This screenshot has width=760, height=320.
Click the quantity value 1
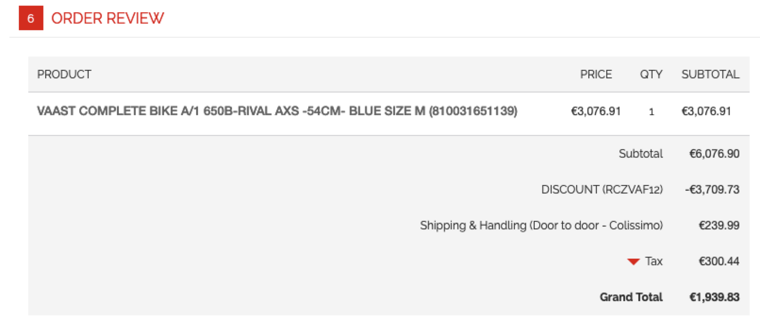[x=652, y=112]
